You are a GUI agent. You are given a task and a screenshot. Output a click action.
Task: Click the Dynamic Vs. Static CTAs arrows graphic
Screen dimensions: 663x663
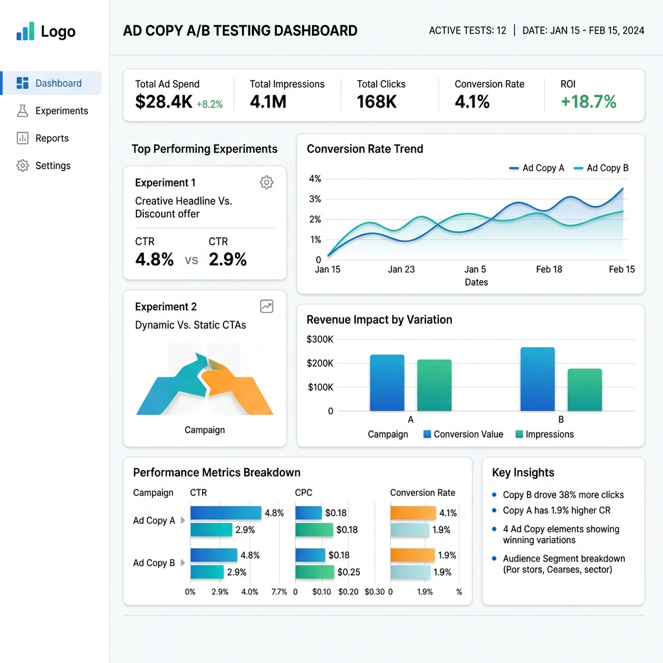coord(205,383)
